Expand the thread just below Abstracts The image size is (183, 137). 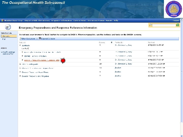click(x=23, y=52)
